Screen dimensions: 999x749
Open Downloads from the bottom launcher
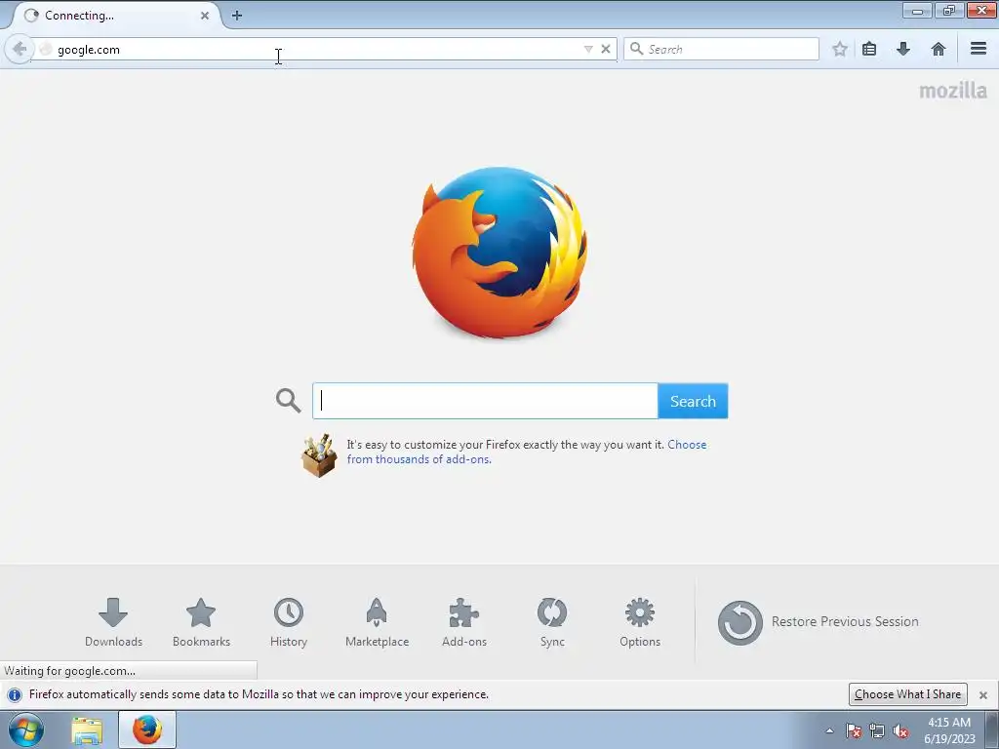coord(113,622)
